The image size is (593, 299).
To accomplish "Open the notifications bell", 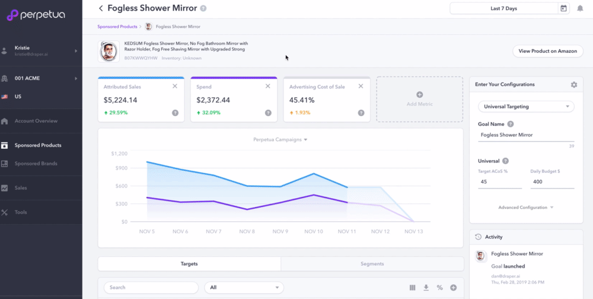I will coord(580,8).
